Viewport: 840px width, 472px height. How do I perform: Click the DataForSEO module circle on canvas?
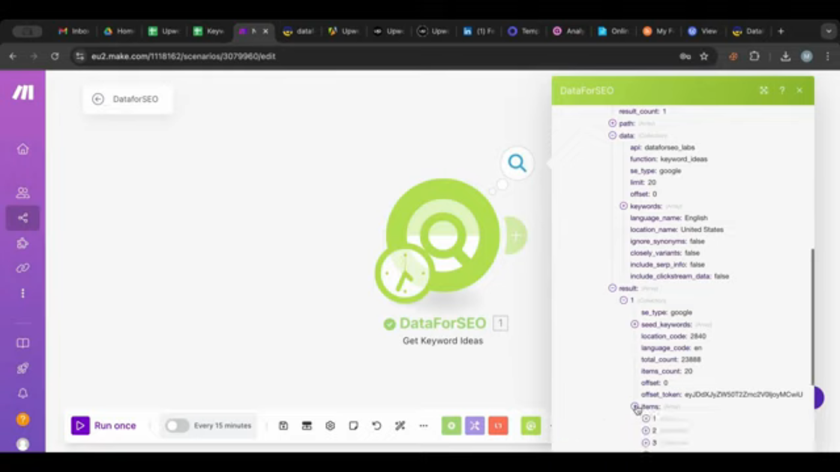(443, 235)
